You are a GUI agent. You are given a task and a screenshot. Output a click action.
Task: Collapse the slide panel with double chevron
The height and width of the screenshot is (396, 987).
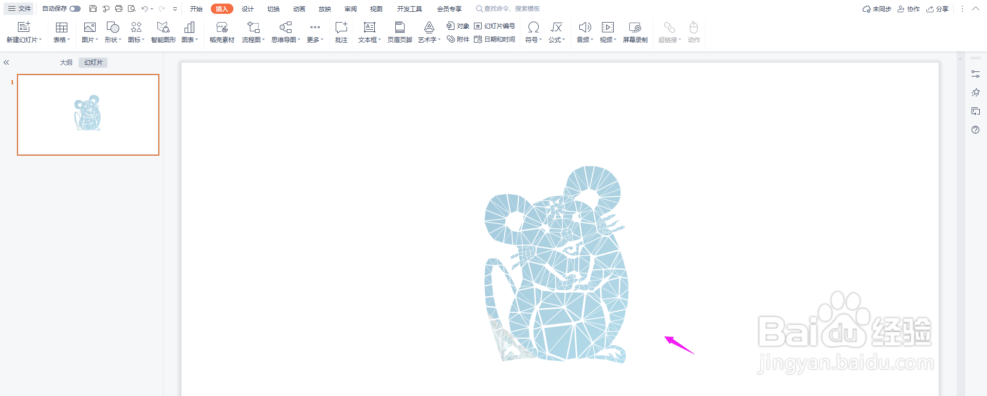tap(6, 62)
